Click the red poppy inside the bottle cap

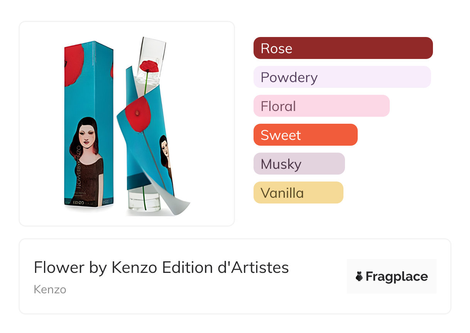pos(149,66)
